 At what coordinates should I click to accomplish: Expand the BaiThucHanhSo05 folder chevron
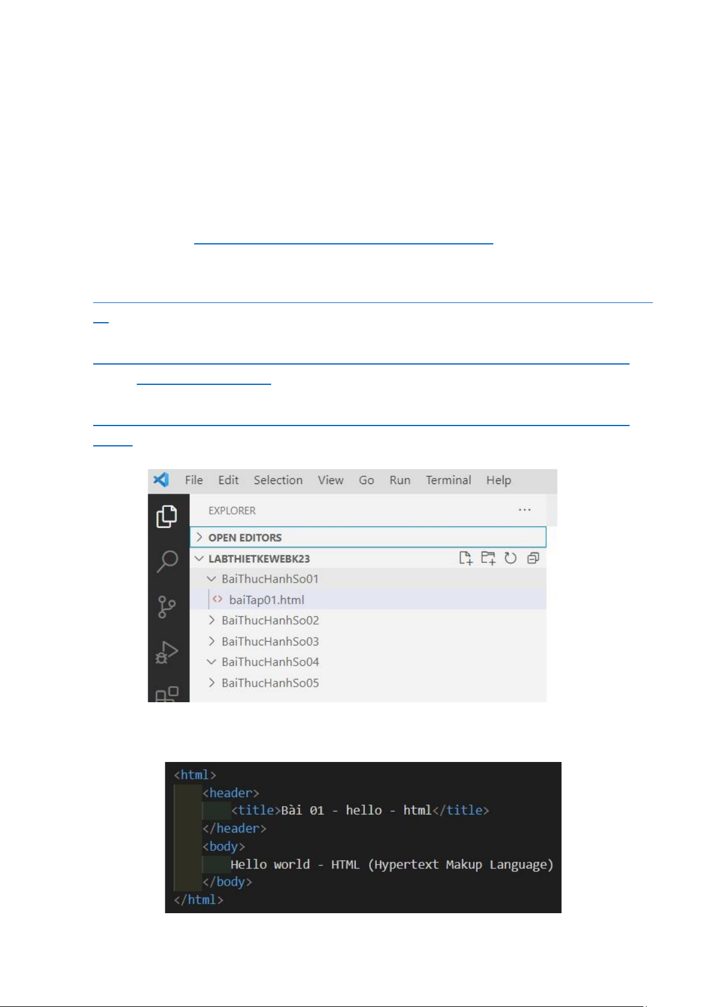tap(211, 682)
